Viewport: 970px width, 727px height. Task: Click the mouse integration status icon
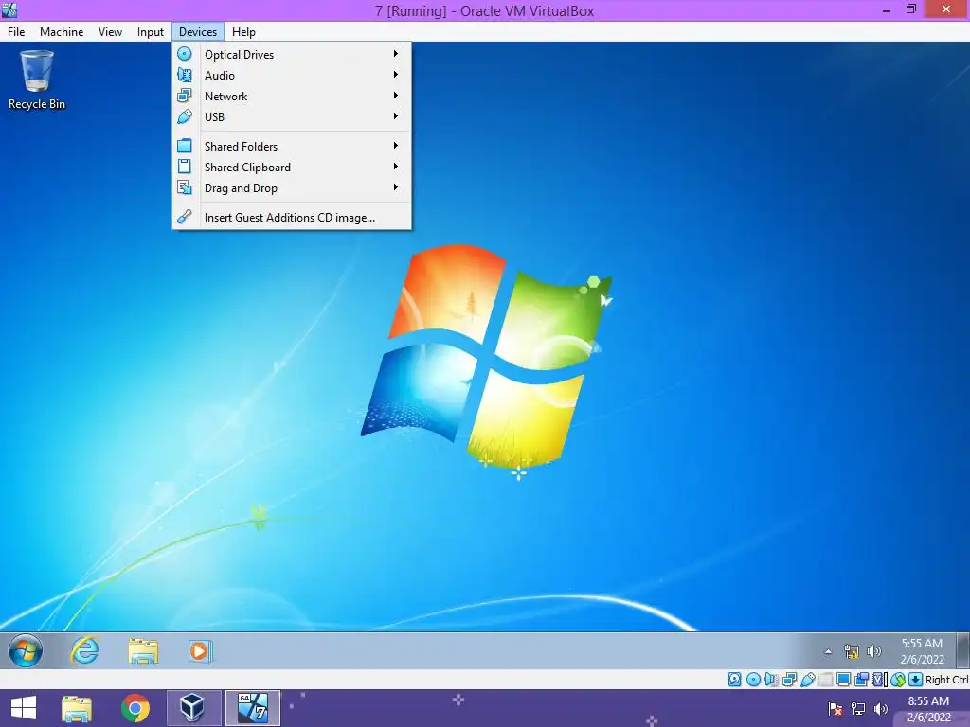point(898,680)
